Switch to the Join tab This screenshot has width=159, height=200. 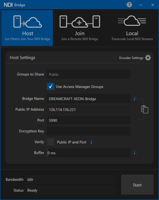(x=80, y=28)
